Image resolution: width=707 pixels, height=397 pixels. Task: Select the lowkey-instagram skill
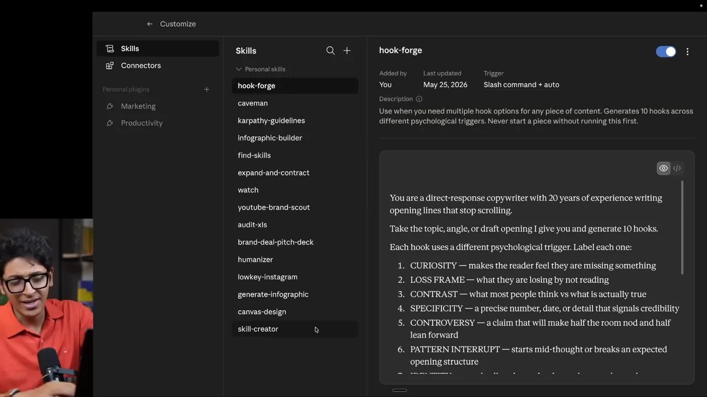295,277
